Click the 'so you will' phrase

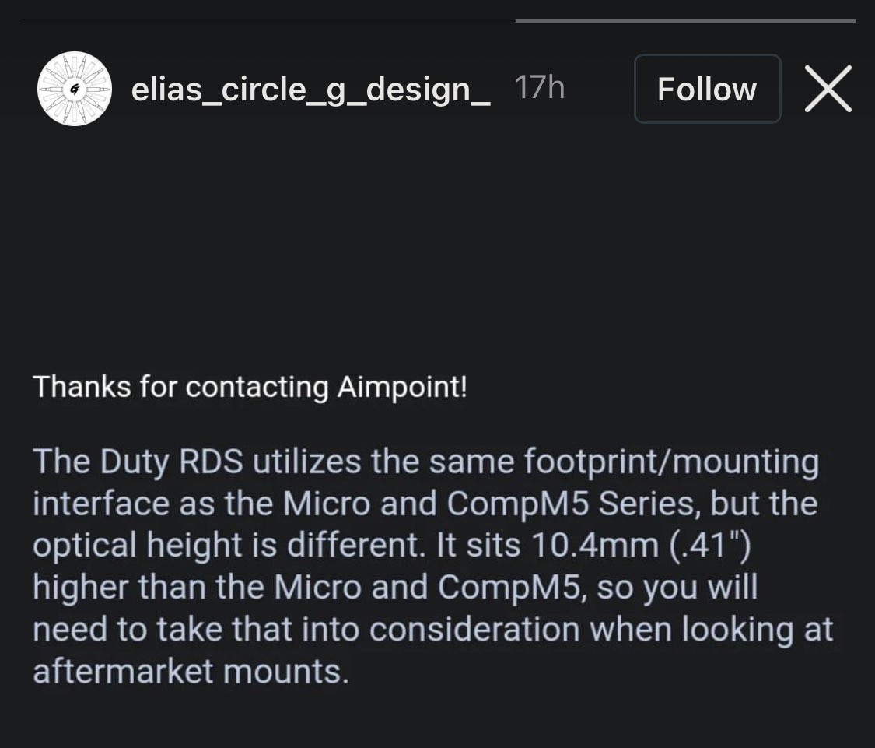pos(678,588)
